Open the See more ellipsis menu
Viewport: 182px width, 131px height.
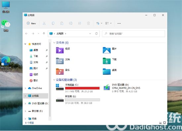[119, 24]
